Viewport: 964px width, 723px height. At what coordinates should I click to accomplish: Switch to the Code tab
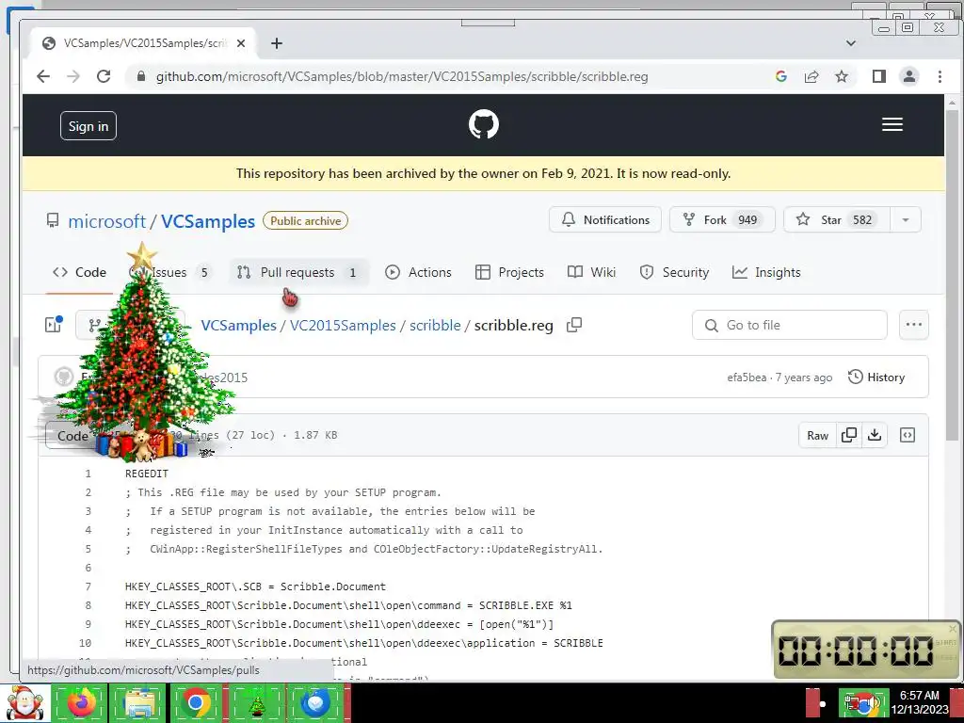point(79,272)
